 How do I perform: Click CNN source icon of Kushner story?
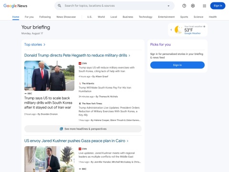coord(80,149)
